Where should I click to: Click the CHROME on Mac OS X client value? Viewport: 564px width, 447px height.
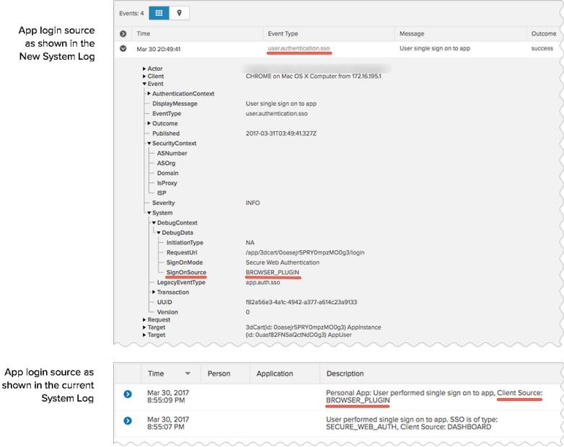(313, 76)
